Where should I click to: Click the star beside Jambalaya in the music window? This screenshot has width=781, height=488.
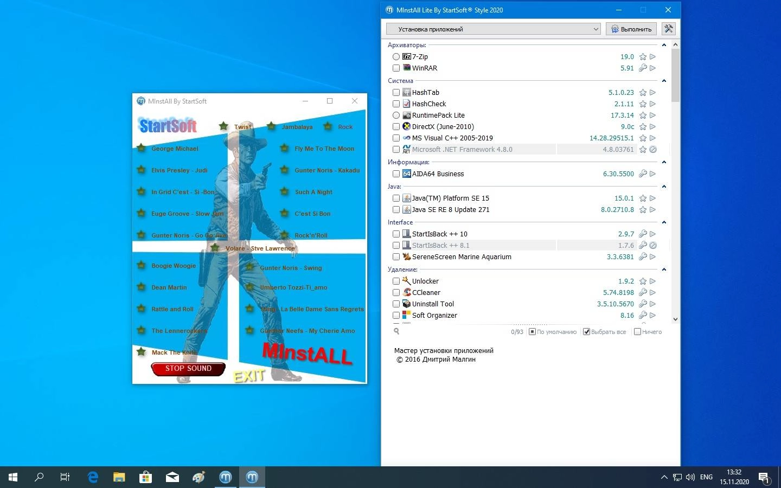click(271, 126)
